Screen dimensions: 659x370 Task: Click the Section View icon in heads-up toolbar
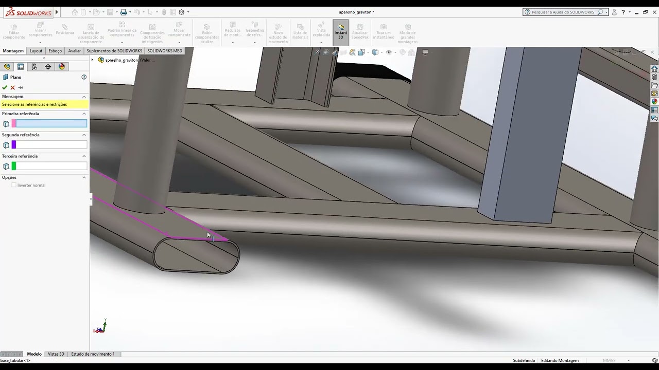pos(343,52)
